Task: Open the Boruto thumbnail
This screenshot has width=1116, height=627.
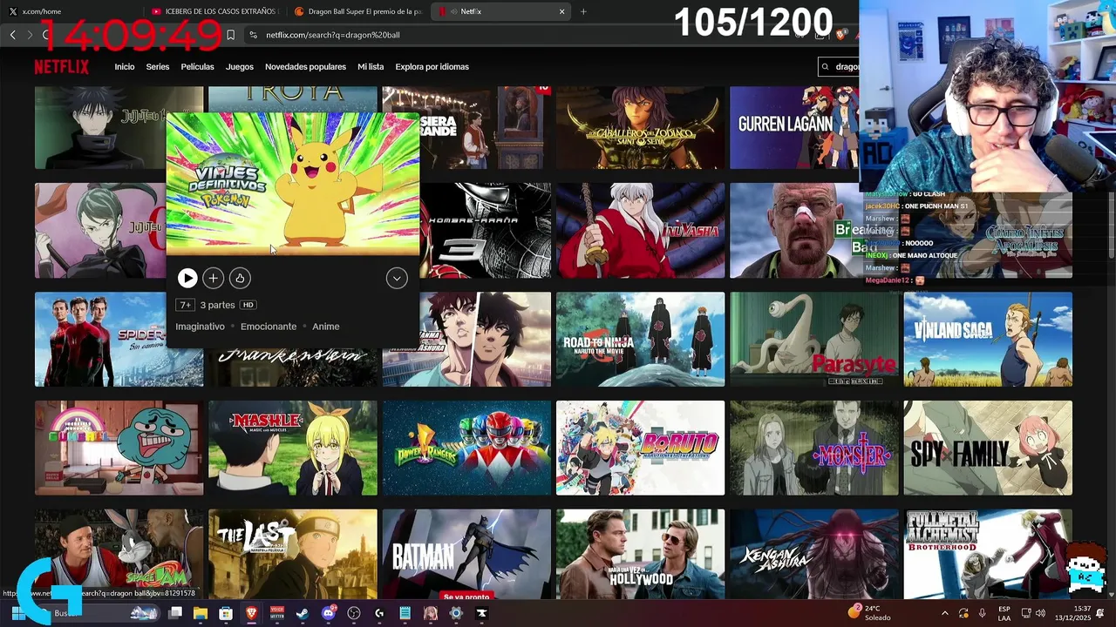Action: click(x=640, y=448)
